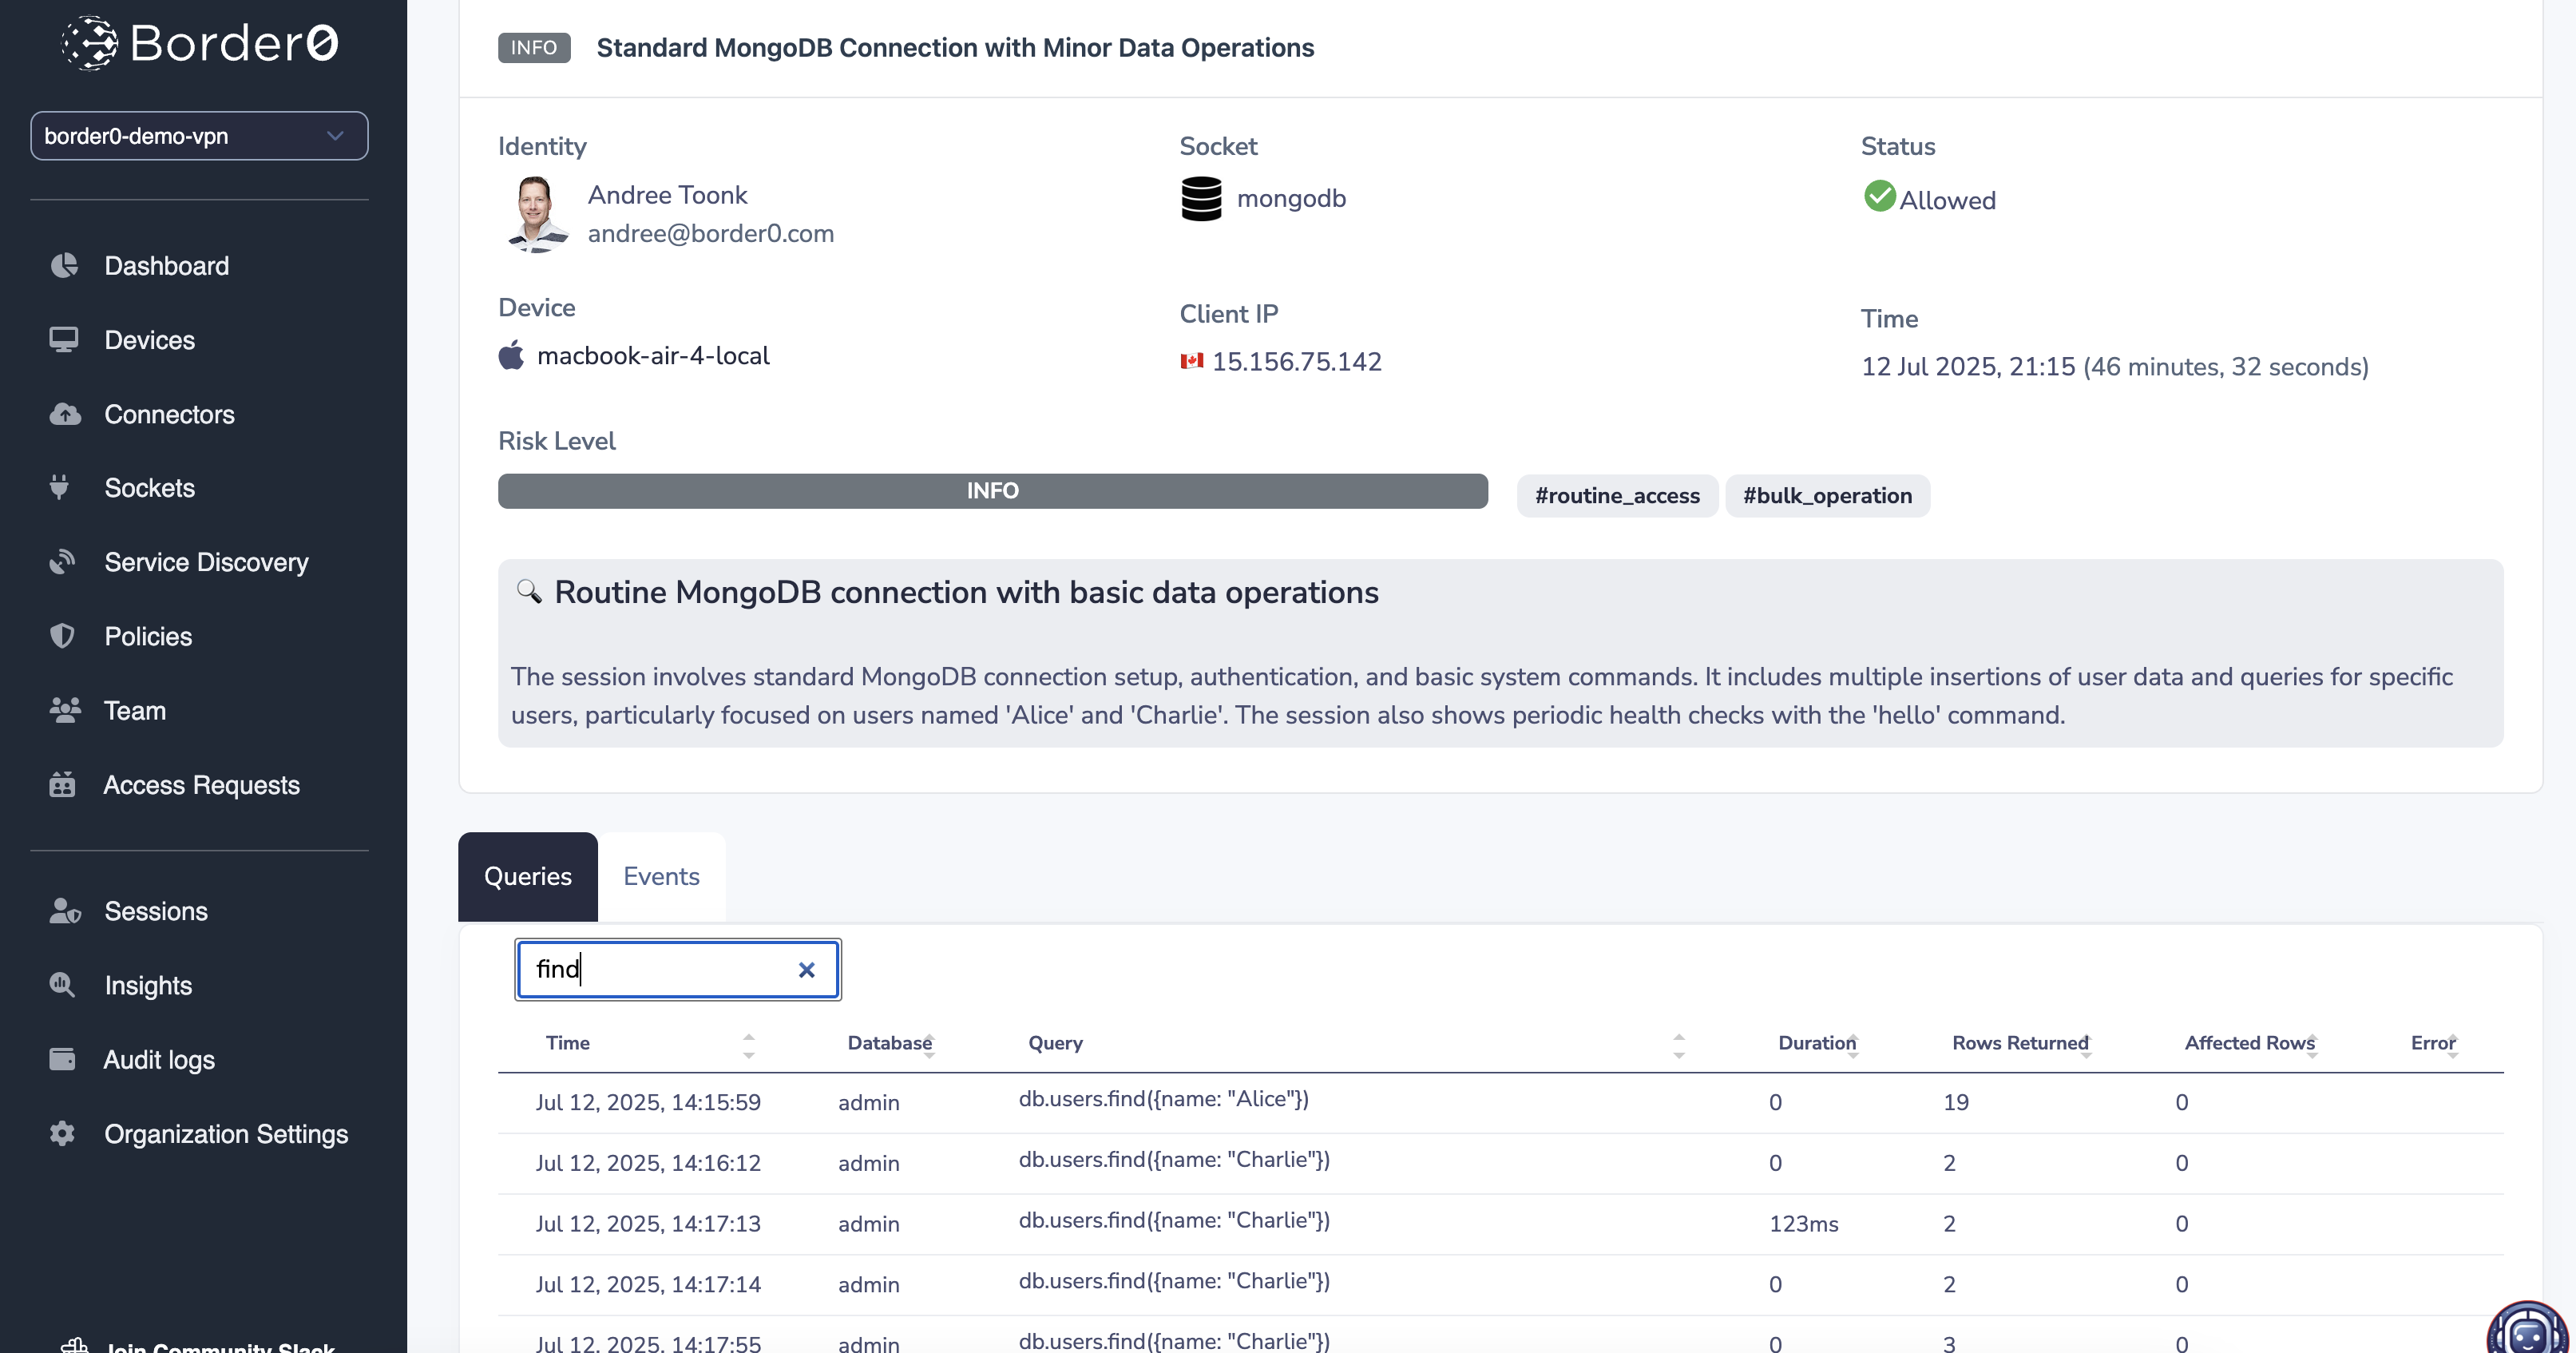Click the Access Requests icon

click(x=62, y=784)
